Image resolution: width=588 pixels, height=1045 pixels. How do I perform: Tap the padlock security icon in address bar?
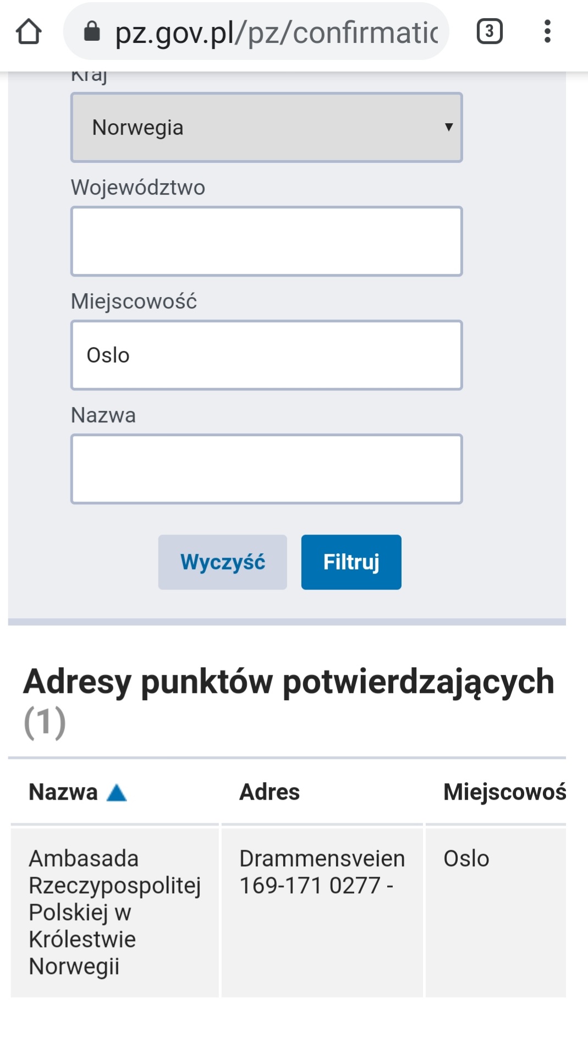click(x=92, y=31)
